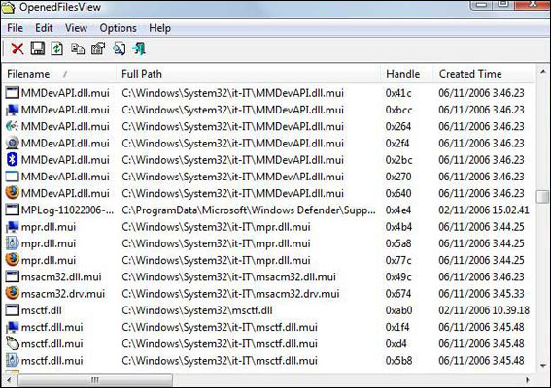Sort by the Filename column header
551x388 pixels.
[x=59, y=74]
